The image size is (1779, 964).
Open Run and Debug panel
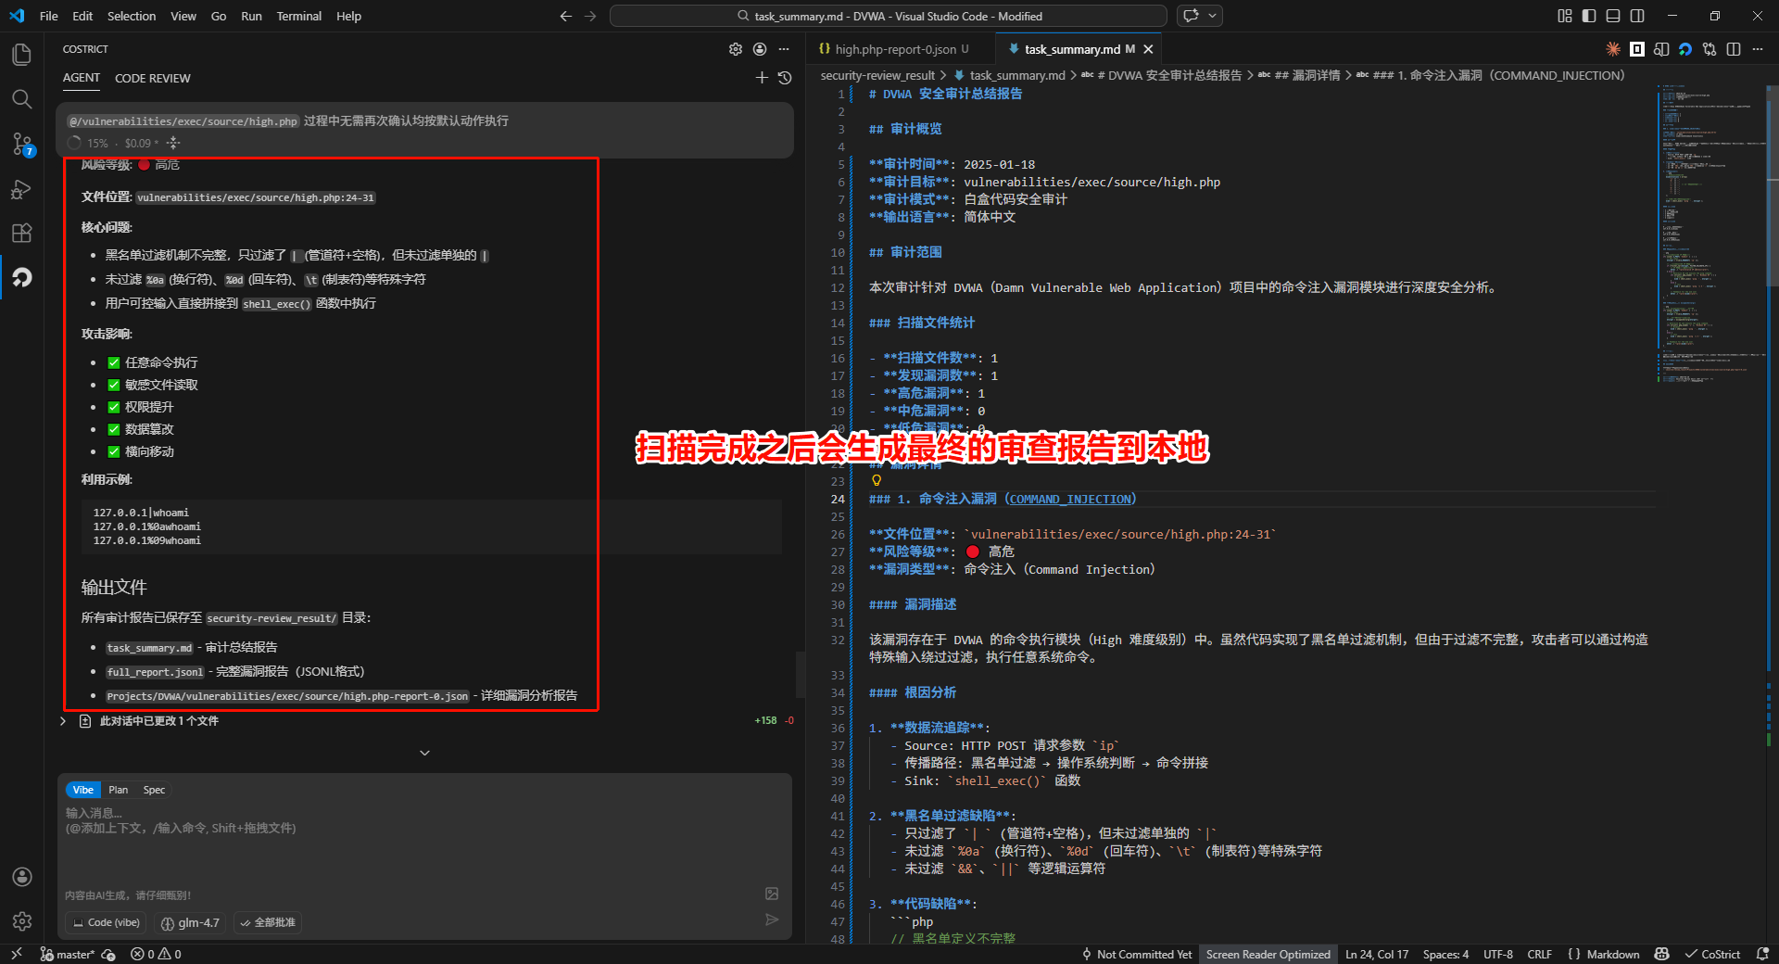tap(22, 189)
